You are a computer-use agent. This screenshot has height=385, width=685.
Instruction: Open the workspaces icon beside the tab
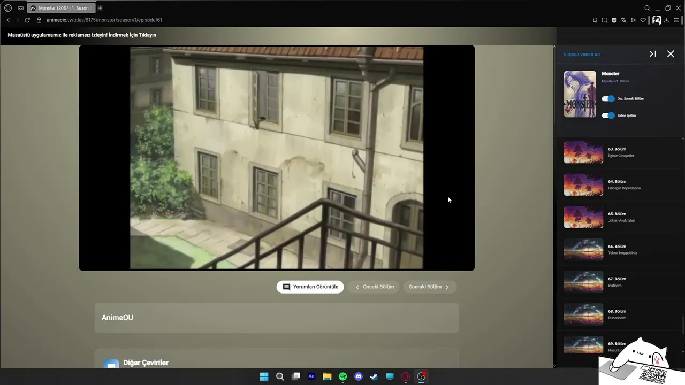(x=20, y=8)
